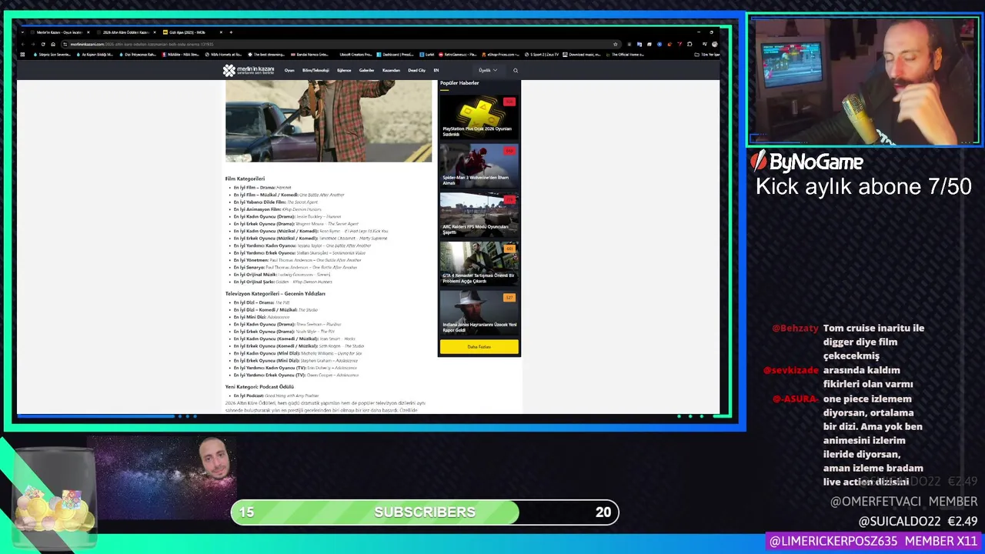Click the 'En İyi Senaryo' row
The image size is (985, 554).
295,267
